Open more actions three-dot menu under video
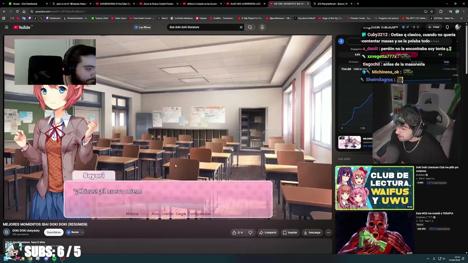The image size is (468, 263). [328, 232]
